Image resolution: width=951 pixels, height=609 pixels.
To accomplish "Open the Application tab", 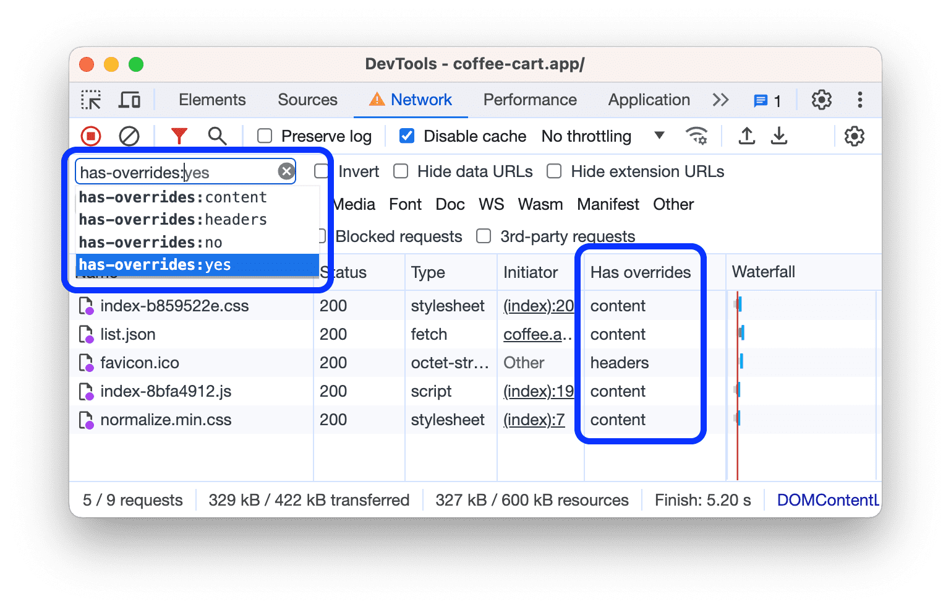I will coord(649,100).
